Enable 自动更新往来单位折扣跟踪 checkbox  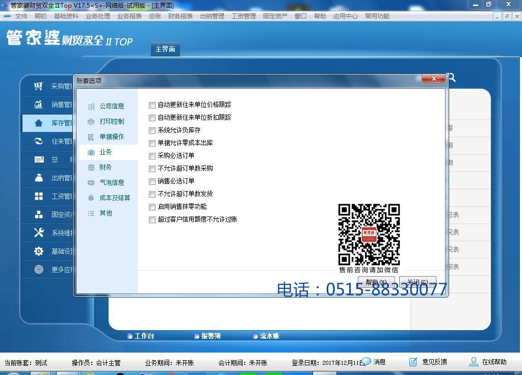[x=152, y=118]
